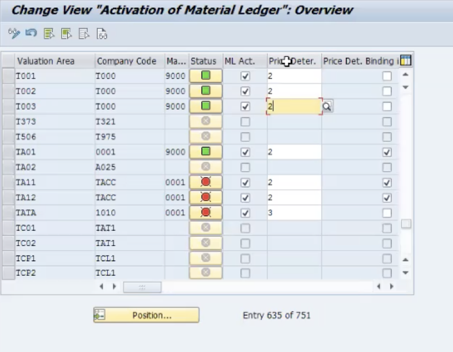Click the Undo Change toolbar icon
453x352 pixels.
click(31, 33)
